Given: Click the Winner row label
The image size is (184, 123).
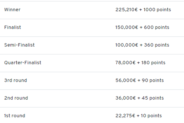Looking at the screenshot, I should 12,10.
